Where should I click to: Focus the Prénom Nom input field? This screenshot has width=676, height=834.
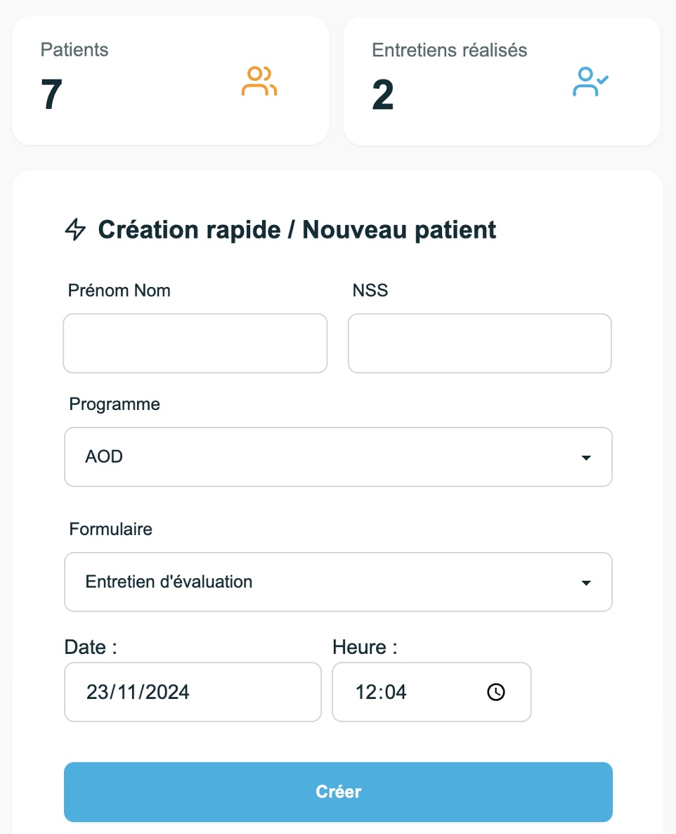click(195, 343)
